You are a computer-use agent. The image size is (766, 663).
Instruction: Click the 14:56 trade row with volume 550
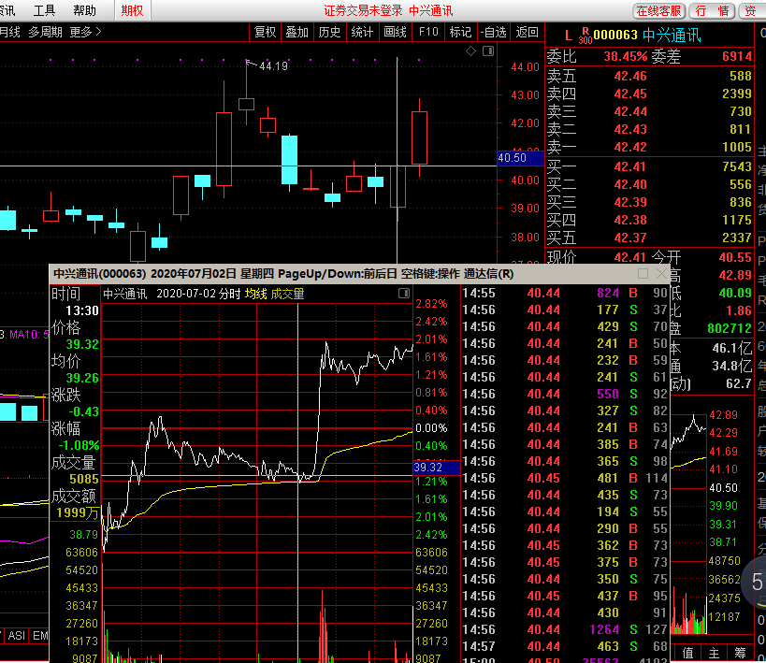(x=565, y=394)
